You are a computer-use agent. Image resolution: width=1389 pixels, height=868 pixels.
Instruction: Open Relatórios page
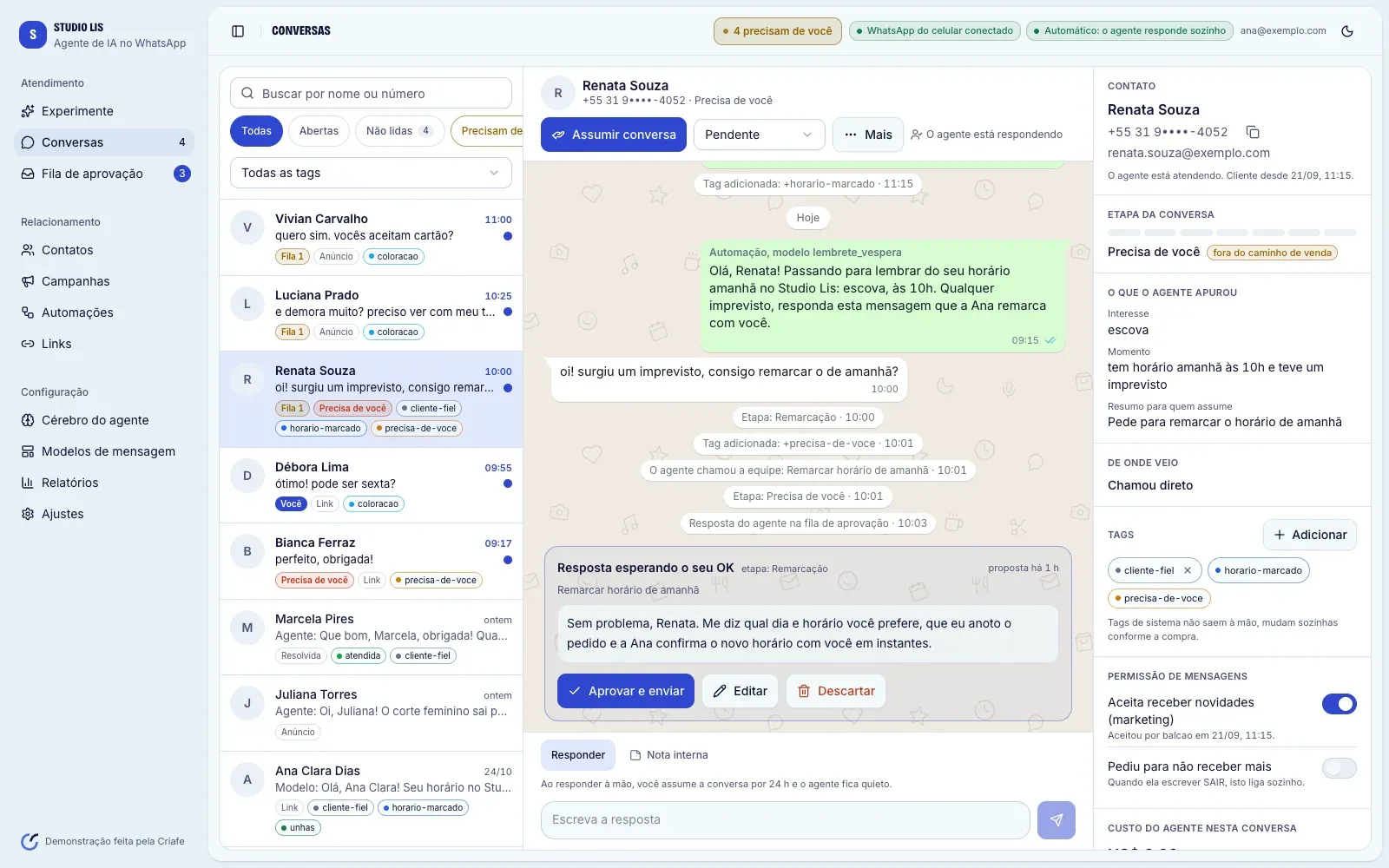tap(104, 483)
